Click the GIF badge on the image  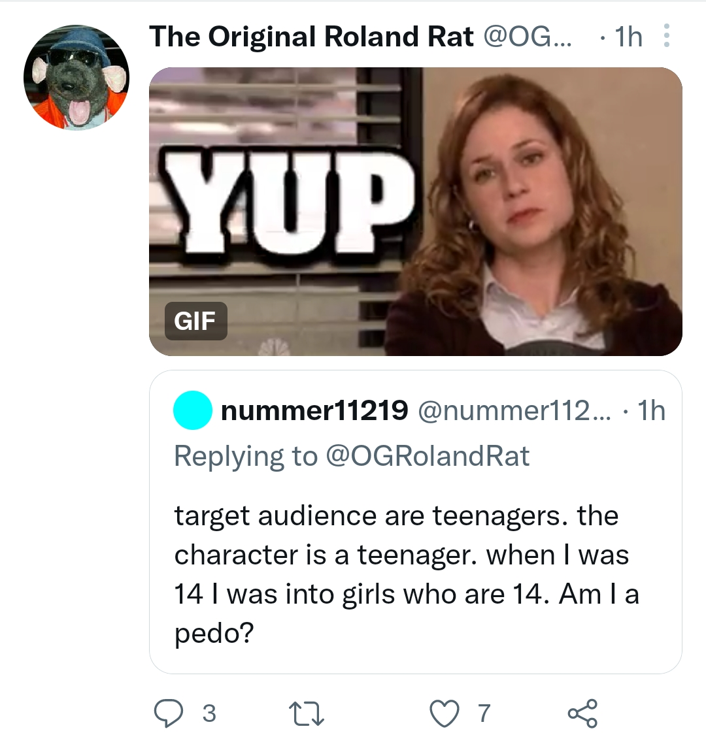195,321
